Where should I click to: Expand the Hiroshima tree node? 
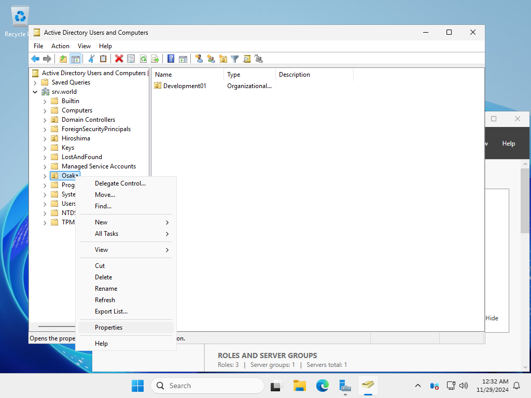pyautogui.click(x=45, y=138)
